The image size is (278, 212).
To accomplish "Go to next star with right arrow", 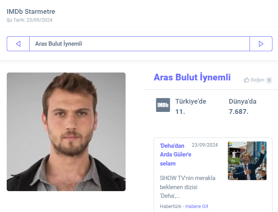I will click(261, 44).
